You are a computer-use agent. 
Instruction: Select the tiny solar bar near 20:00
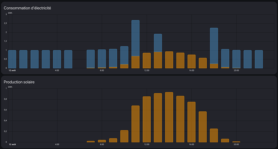click(x=237, y=142)
